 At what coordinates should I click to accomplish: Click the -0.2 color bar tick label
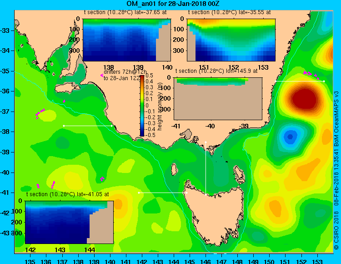pos(150,117)
